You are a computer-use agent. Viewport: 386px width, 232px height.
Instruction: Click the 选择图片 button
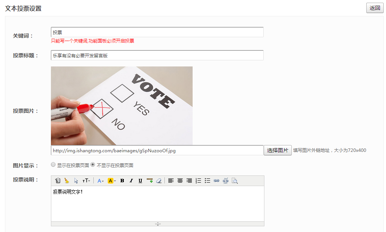click(x=277, y=150)
